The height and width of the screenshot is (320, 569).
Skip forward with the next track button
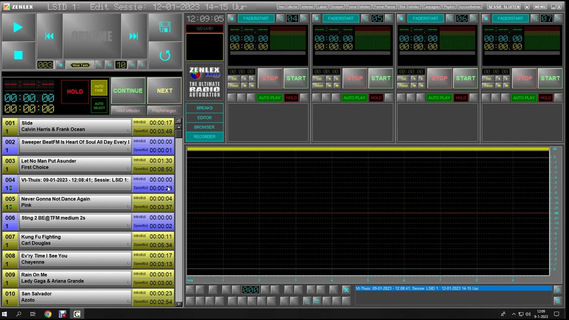(x=134, y=36)
